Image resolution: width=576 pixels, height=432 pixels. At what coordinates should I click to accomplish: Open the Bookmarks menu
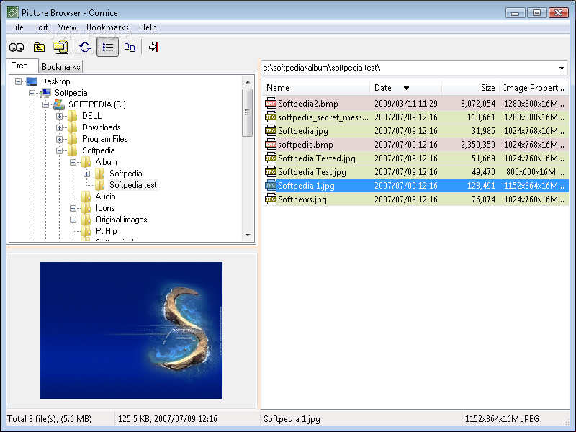107,27
